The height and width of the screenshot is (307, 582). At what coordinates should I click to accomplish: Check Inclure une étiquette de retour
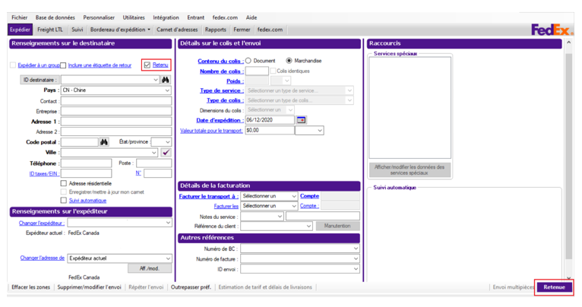63,65
